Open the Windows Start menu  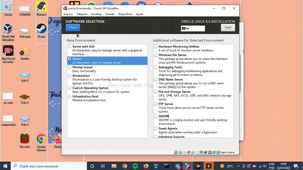5,166
